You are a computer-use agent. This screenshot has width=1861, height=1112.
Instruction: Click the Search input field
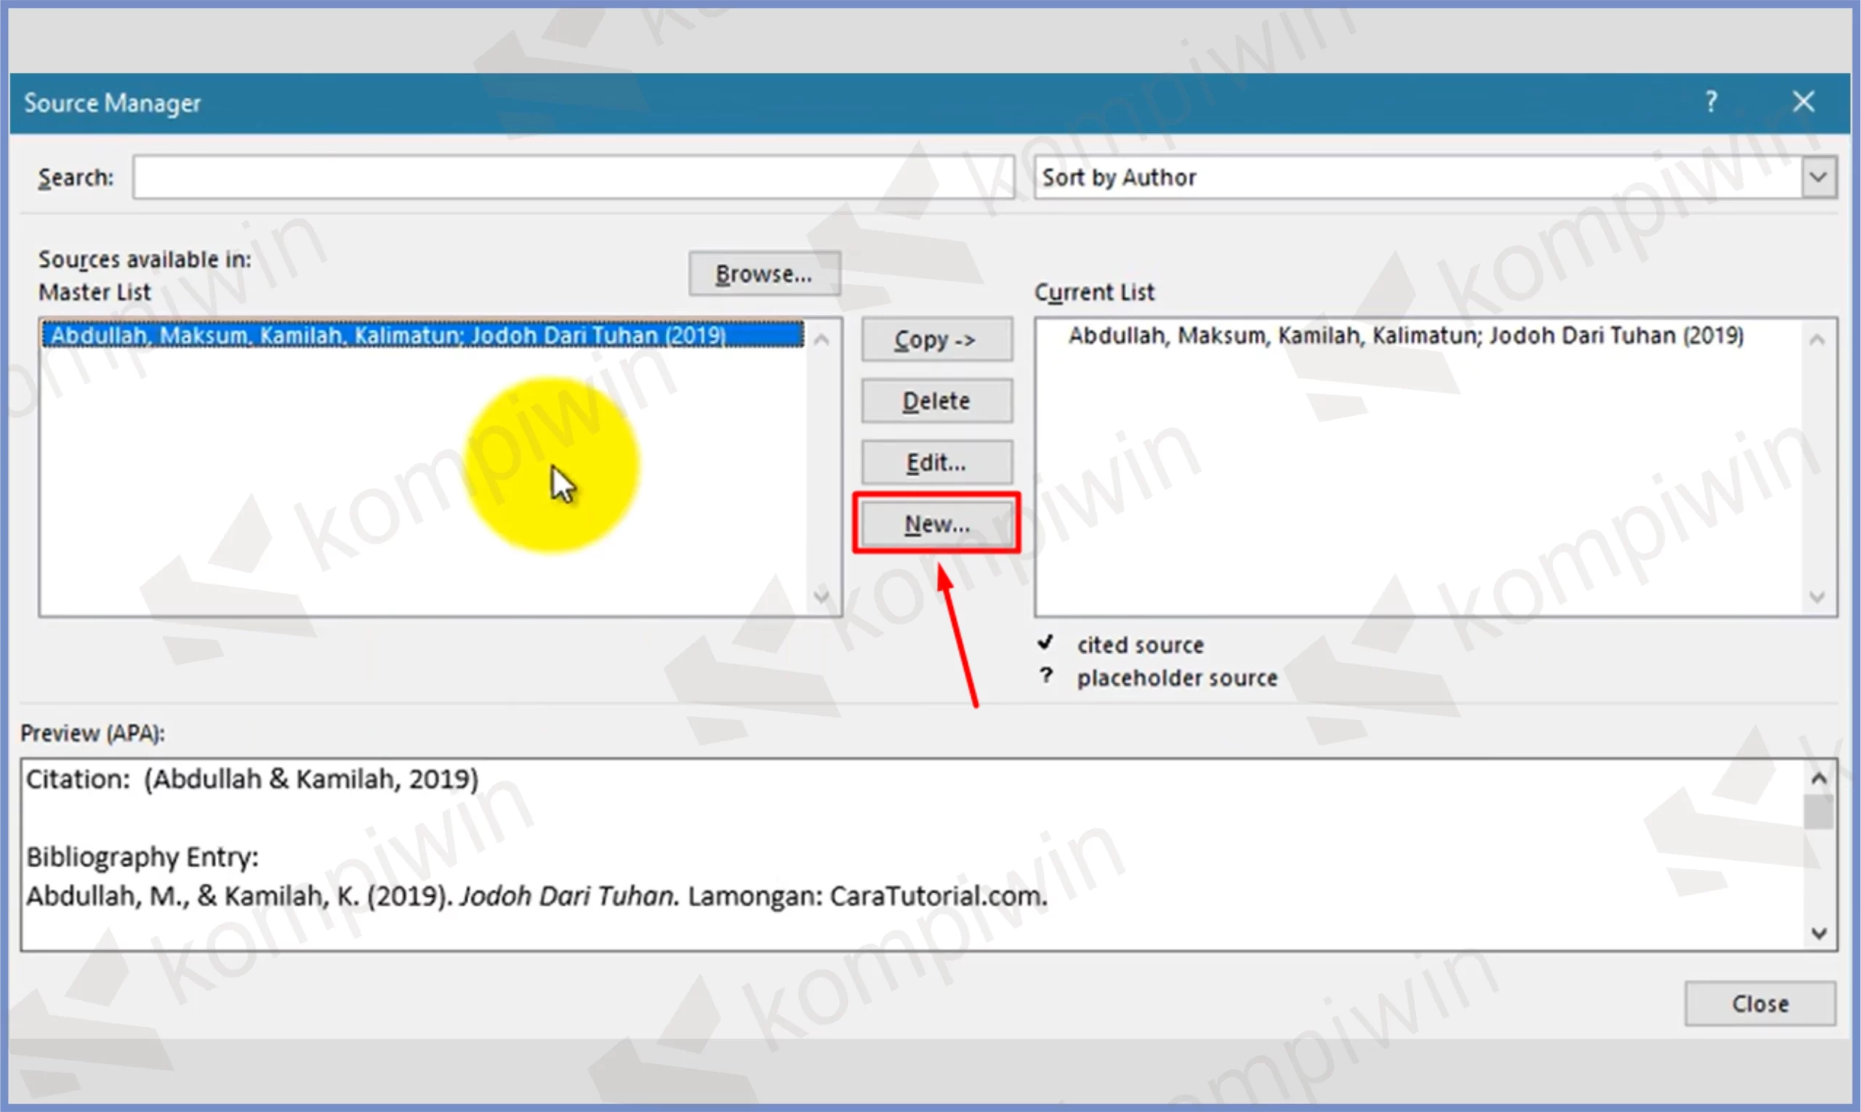[574, 177]
